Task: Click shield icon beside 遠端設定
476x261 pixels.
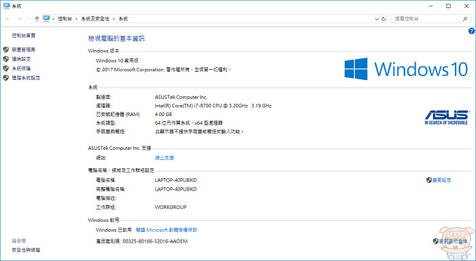Action: coord(5,59)
